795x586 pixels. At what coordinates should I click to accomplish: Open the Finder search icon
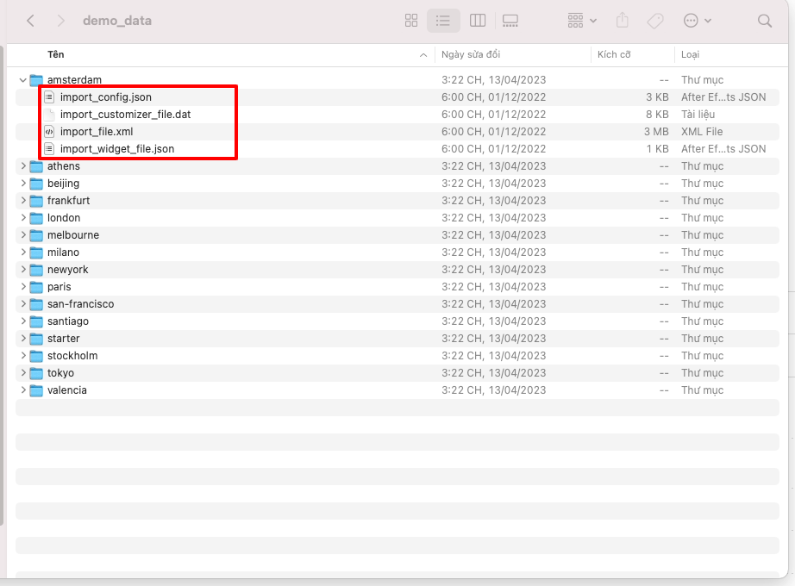coord(765,21)
